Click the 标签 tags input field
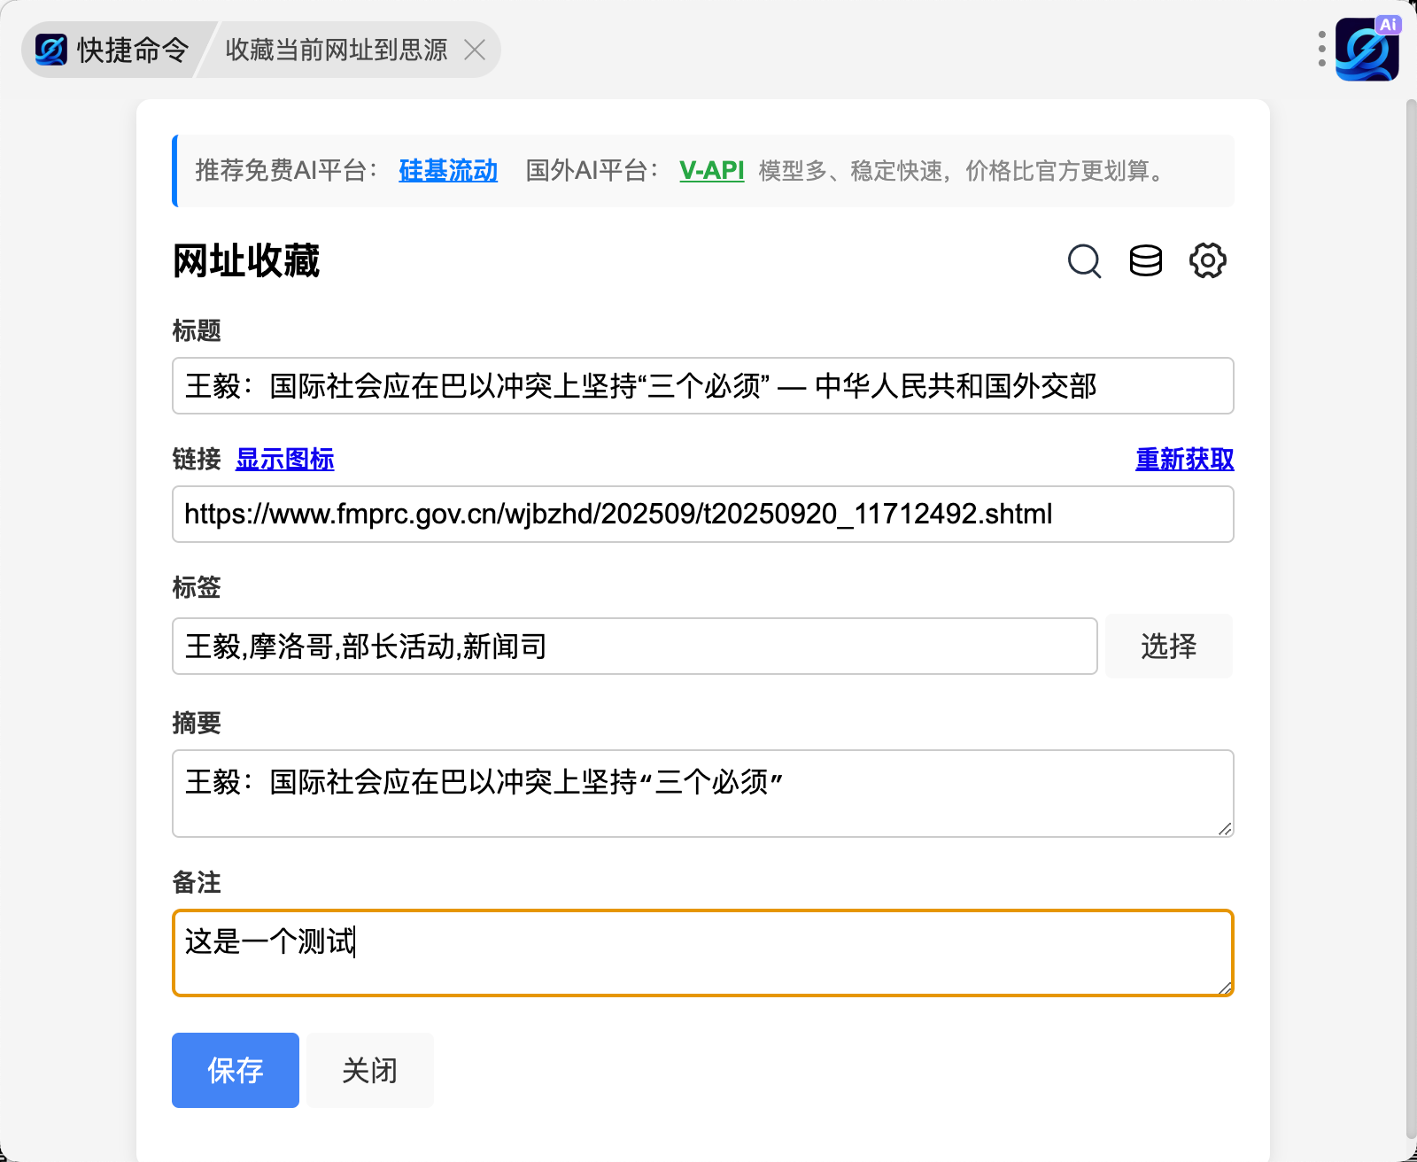The image size is (1417, 1162). (x=634, y=647)
